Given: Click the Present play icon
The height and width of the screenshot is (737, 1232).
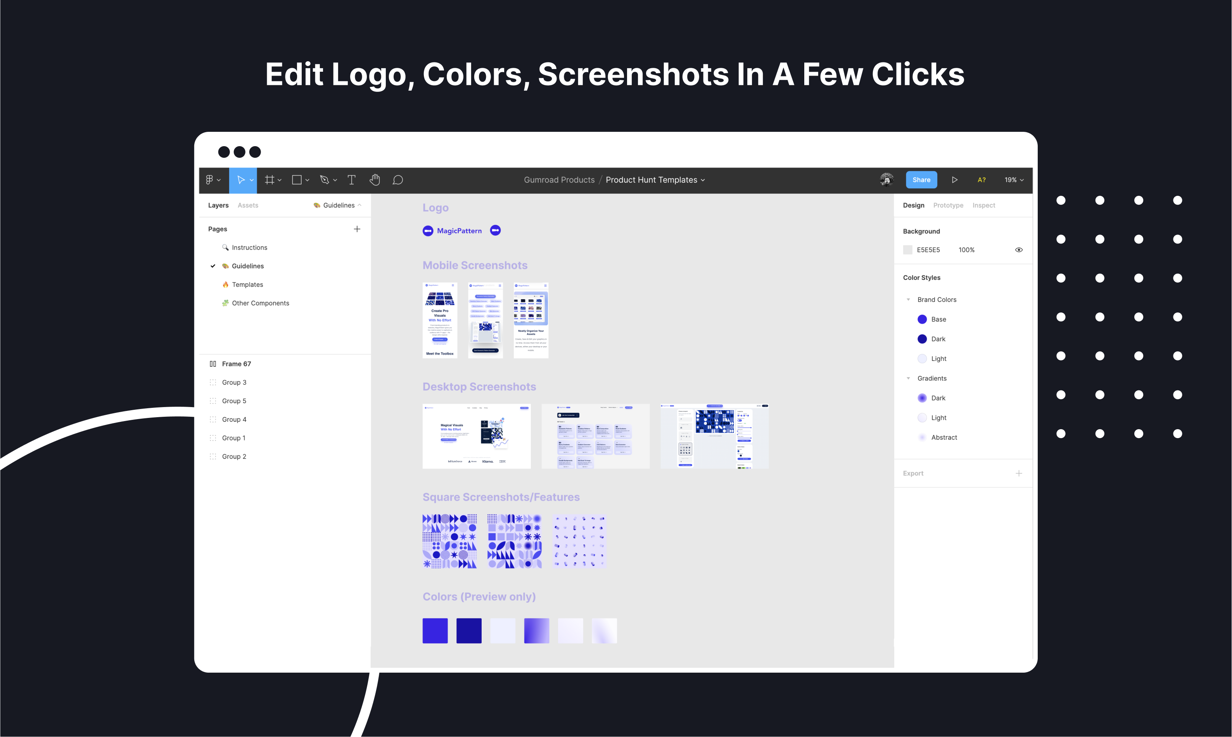Looking at the screenshot, I should [954, 180].
